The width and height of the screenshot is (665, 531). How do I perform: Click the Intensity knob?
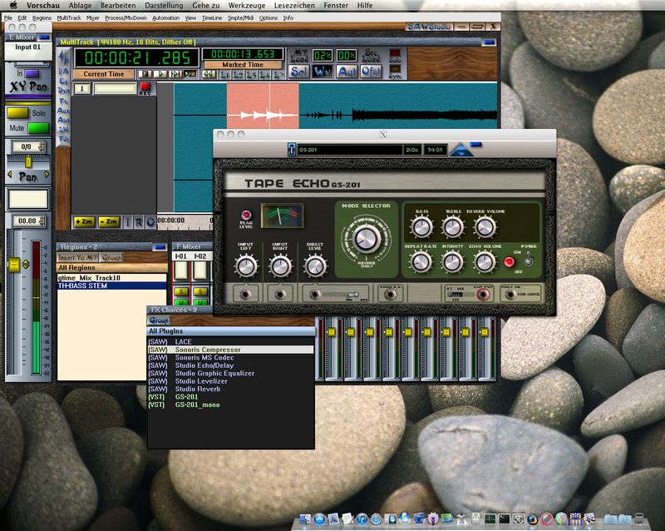[x=452, y=261]
